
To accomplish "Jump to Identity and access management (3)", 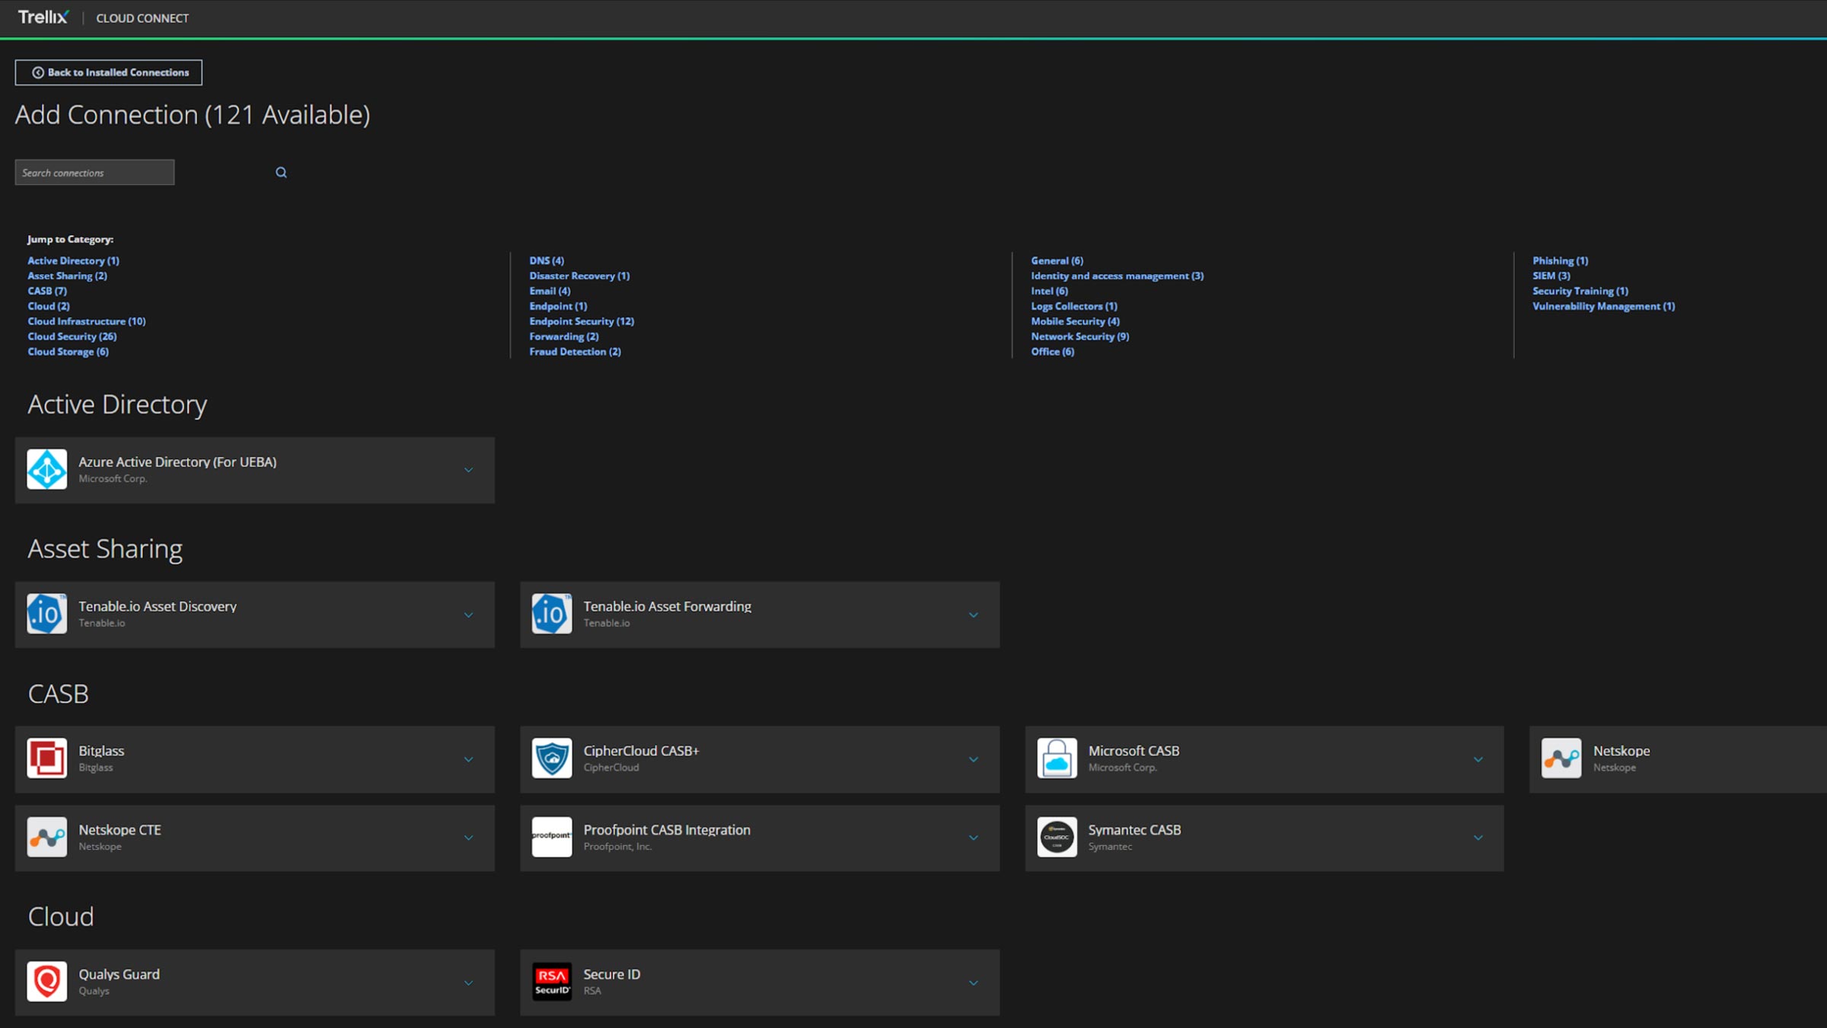I will coord(1117,276).
